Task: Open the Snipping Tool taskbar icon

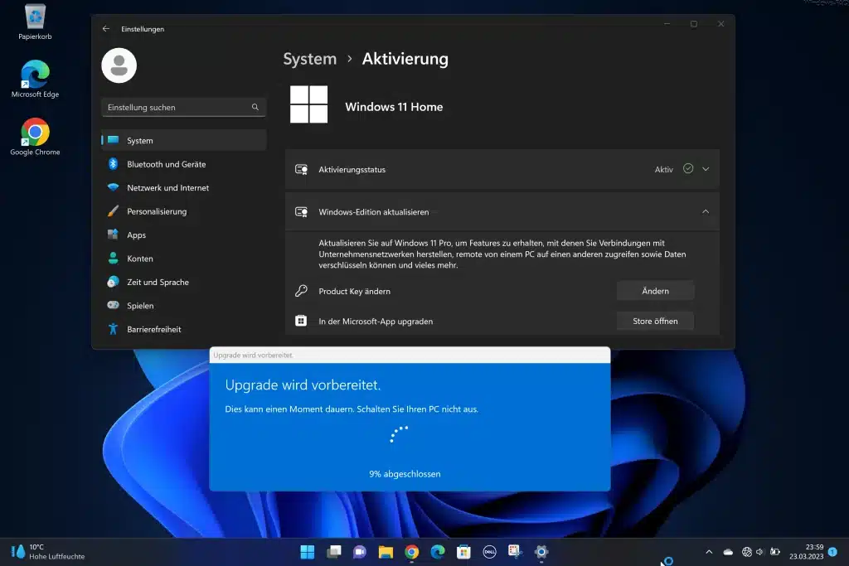Action: pyautogui.click(x=515, y=552)
